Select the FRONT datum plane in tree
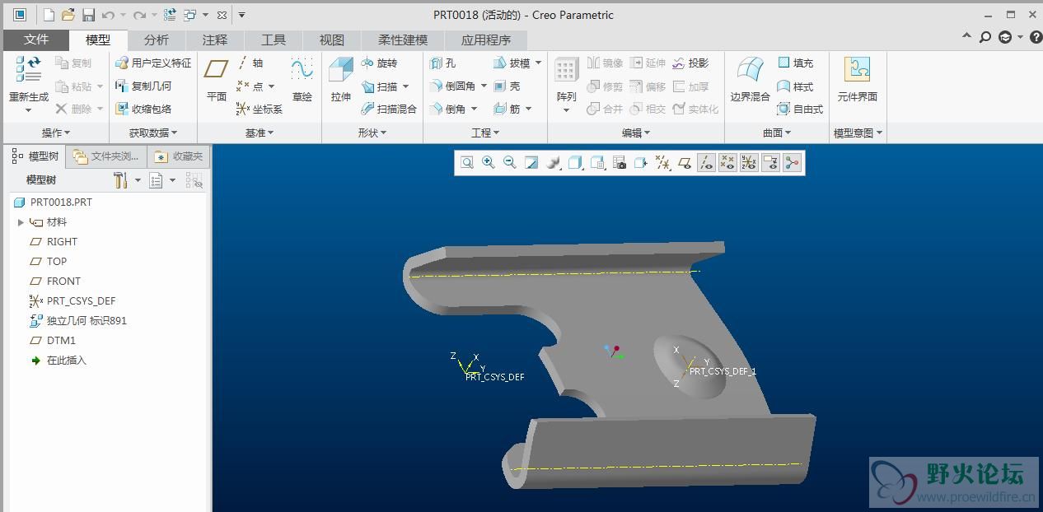The width and height of the screenshot is (1043, 512). (x=54, y=282)
